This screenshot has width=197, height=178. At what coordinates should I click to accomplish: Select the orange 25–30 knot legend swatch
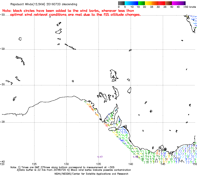pyautogui.click(x=155, y=3)
